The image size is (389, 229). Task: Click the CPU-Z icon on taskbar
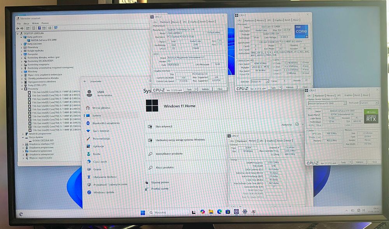click(x=236, y=211)
